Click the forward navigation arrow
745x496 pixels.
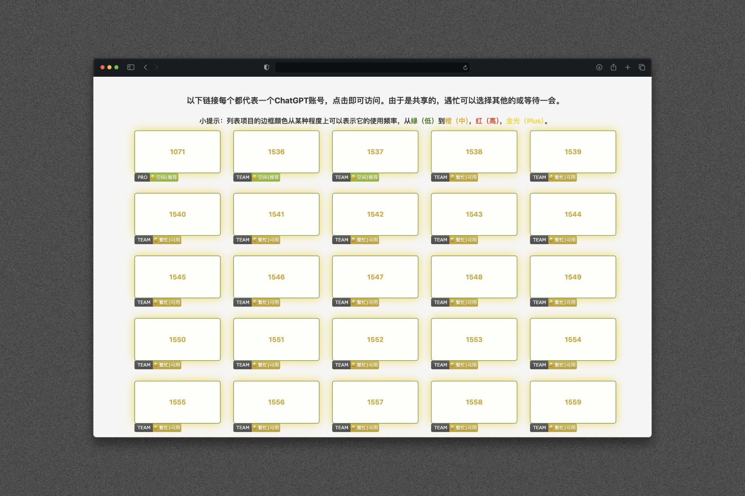tap(157, 67)
